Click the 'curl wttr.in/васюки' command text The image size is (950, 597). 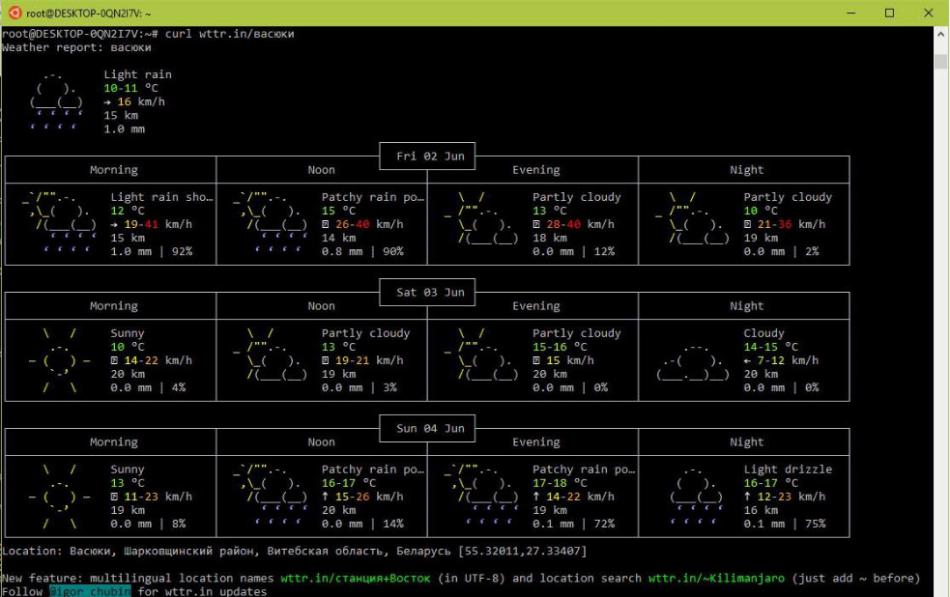tap(230, 34)
